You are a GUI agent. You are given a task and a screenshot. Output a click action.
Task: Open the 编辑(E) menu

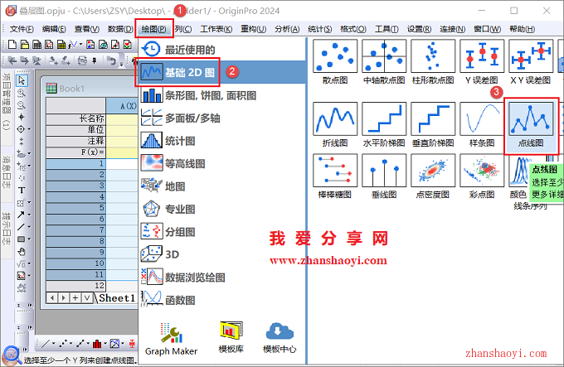tap(54, 29)
